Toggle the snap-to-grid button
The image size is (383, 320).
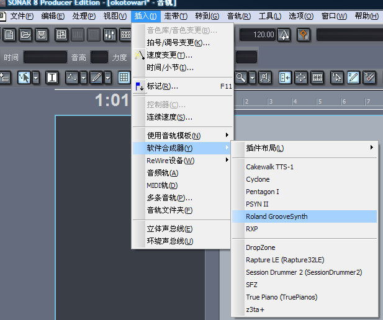pyautogui.click(x=124, y=78)
